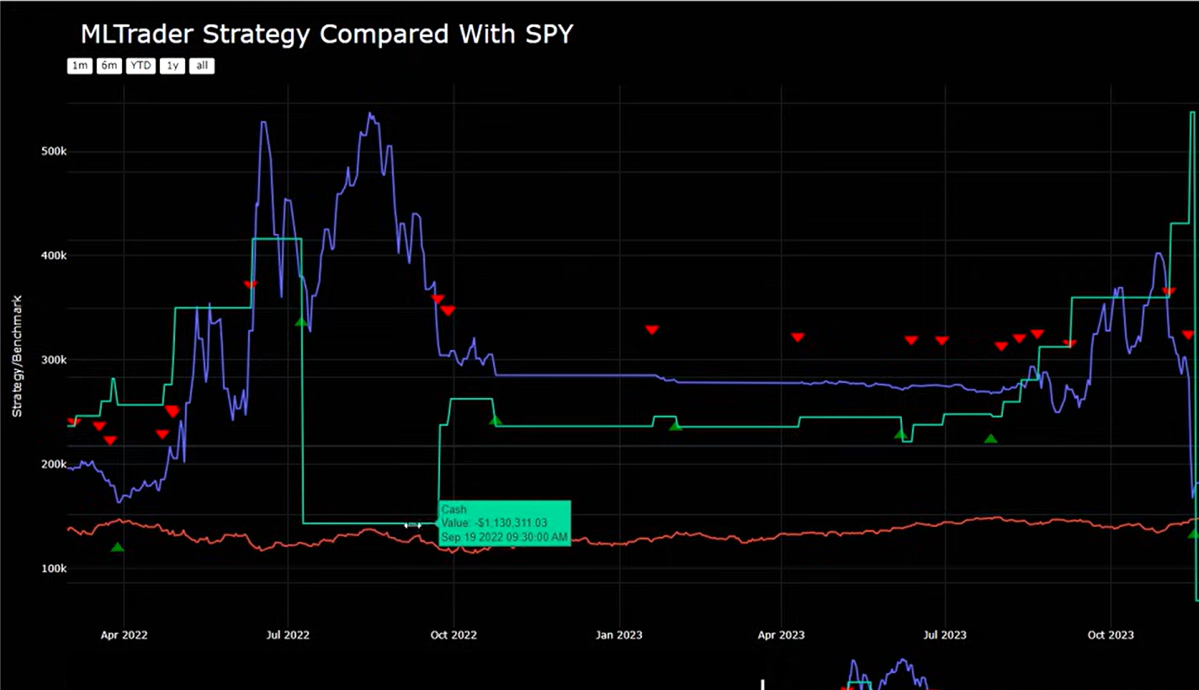Click the purple strategy line peak above 500k
Screen dimensions: 1199x690
pos(370,114)
